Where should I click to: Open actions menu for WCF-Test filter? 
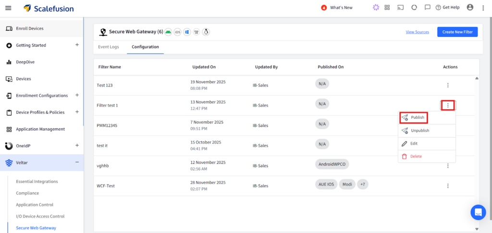[448, 186]
